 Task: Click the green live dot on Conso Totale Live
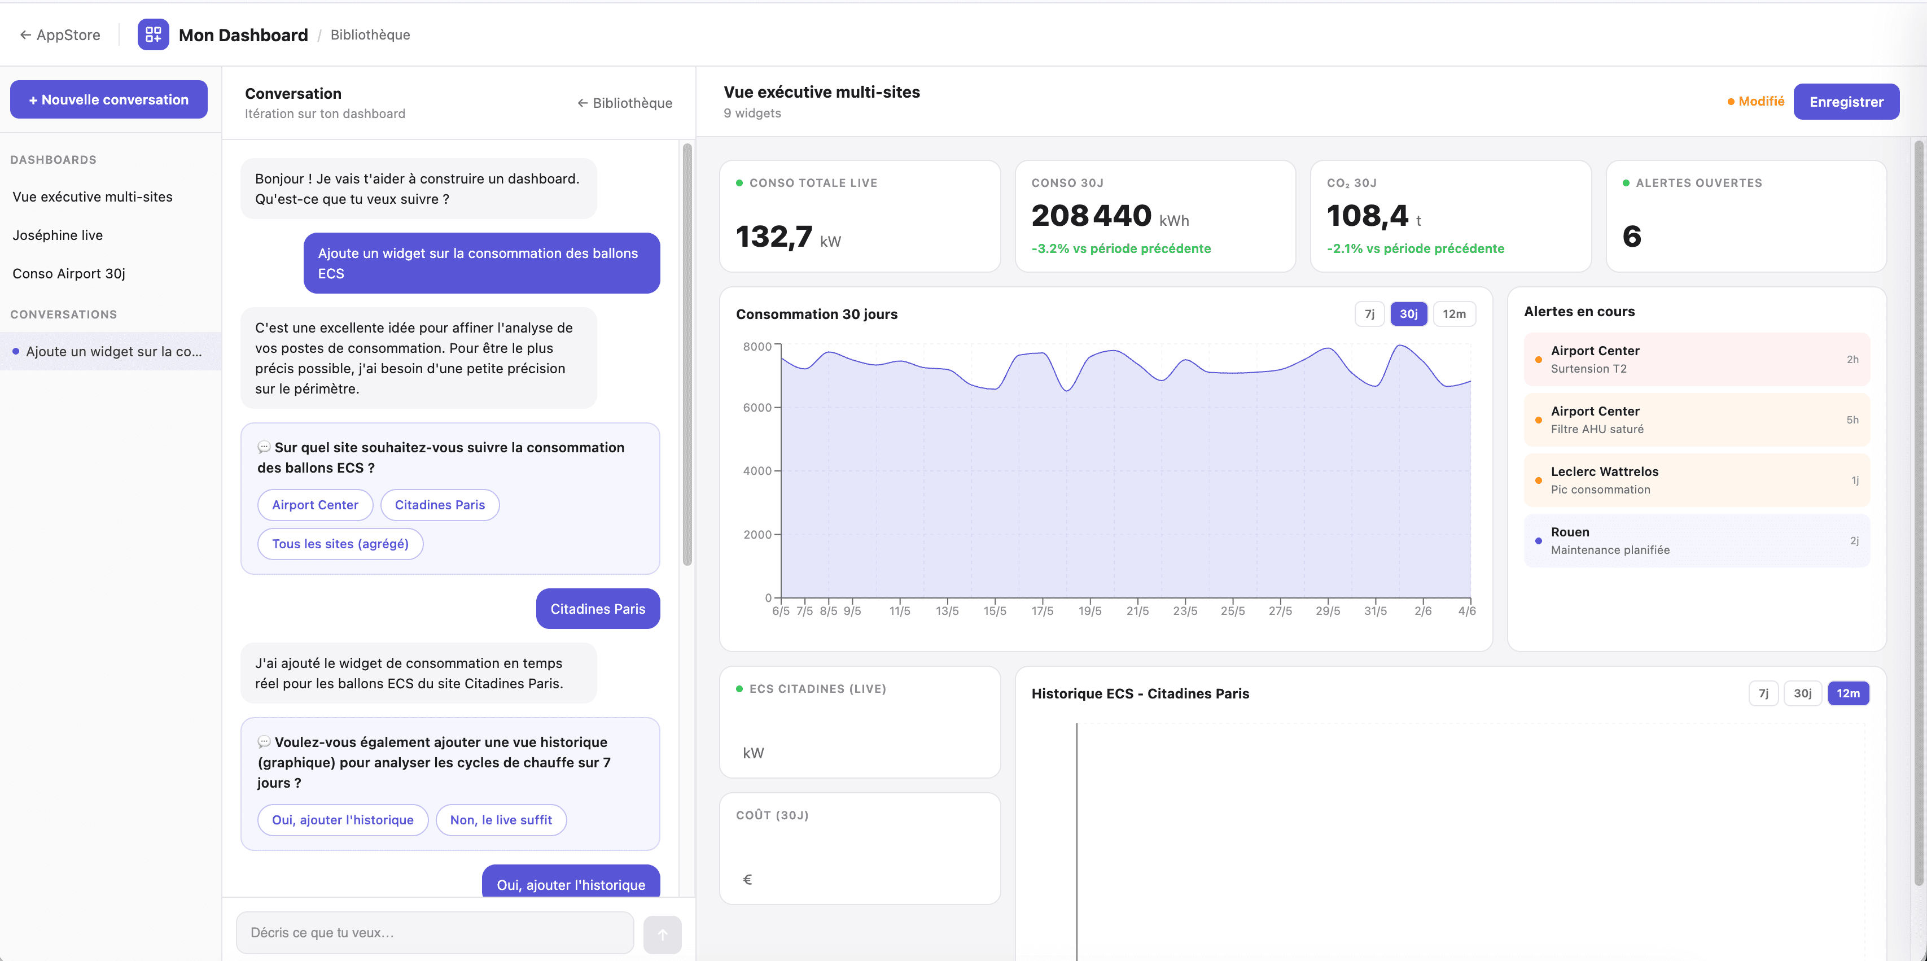tap(739, 182)
